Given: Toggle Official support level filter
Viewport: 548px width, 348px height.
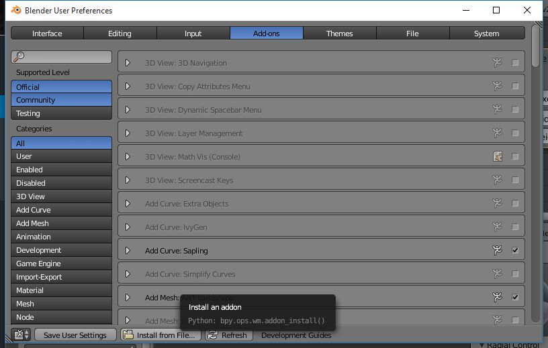Looking at the screenshot, I should [62, 86].
